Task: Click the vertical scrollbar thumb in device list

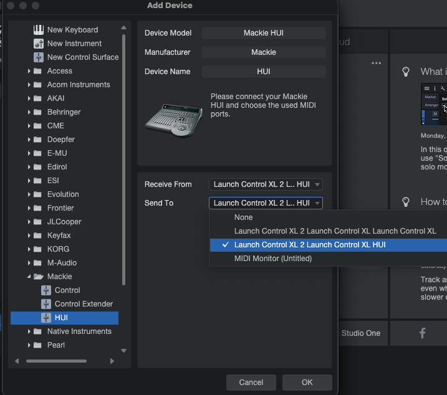Action: [x=123, y=159]
